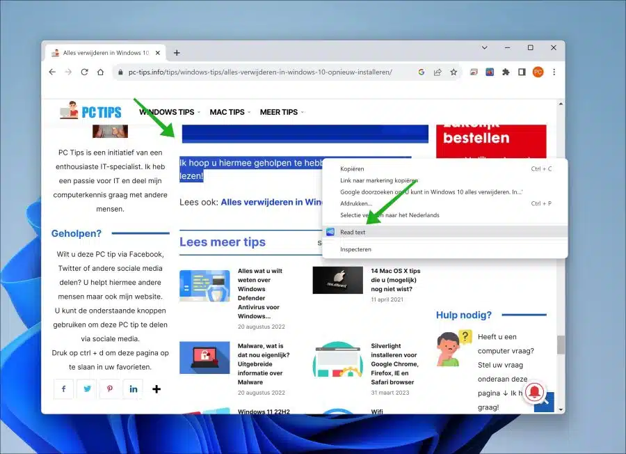
Task: Open the tab search chevron in title bar
Action: [x=484, y=47]
